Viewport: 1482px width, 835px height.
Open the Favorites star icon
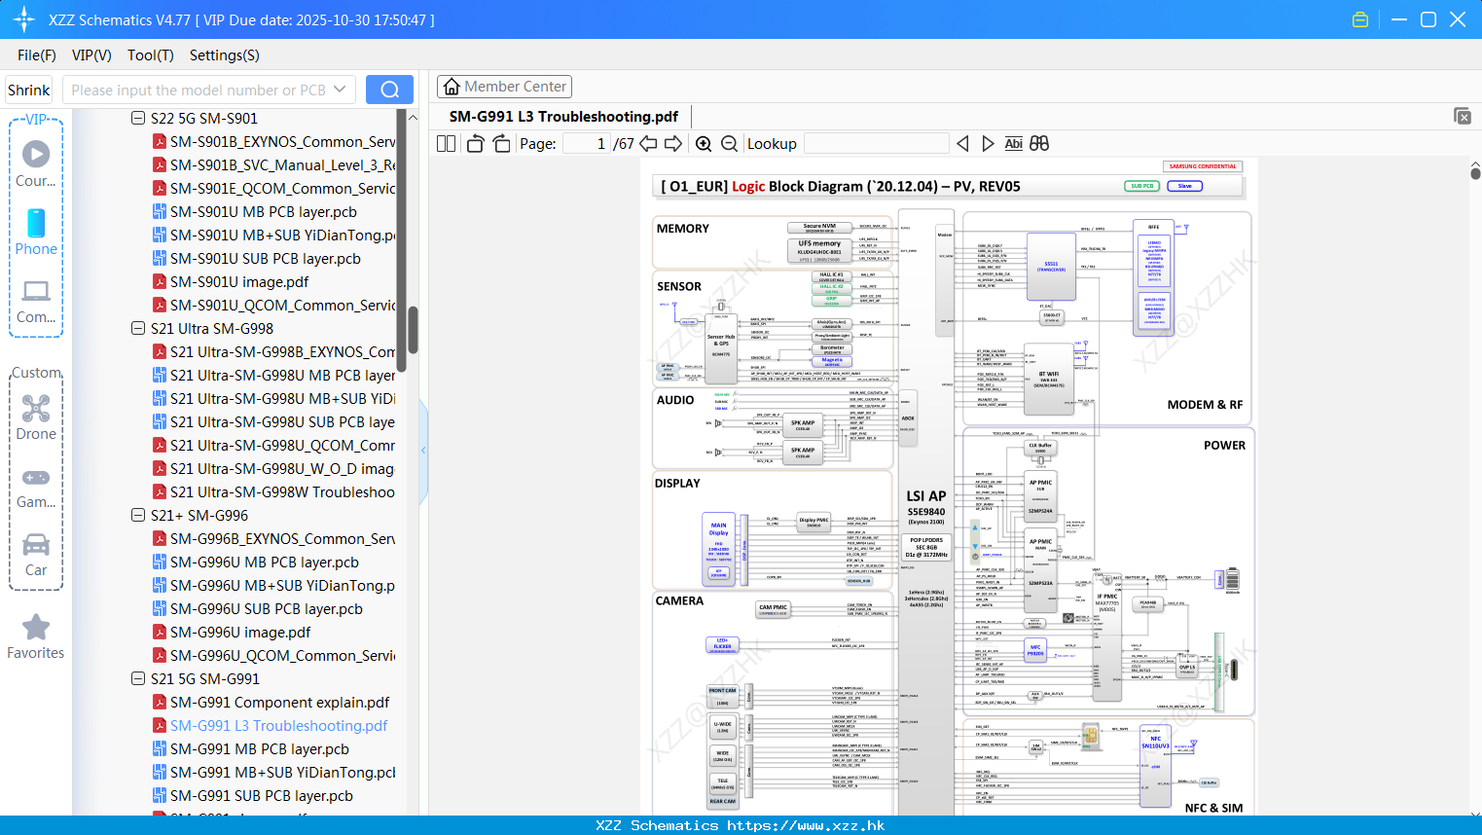coord(36,627)
